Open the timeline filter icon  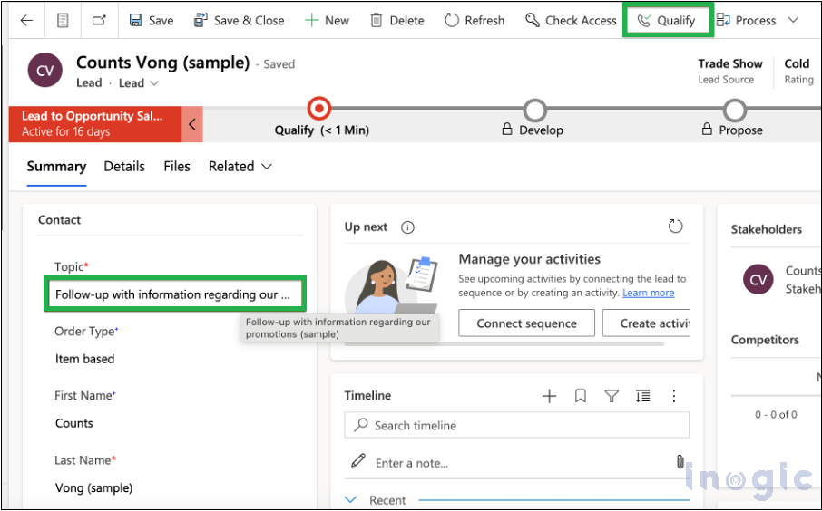[x=612, y=396]
